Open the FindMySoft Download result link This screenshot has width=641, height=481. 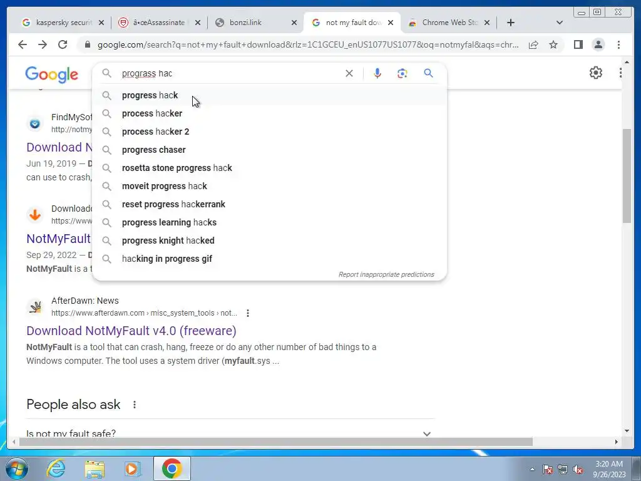point(59,147)
